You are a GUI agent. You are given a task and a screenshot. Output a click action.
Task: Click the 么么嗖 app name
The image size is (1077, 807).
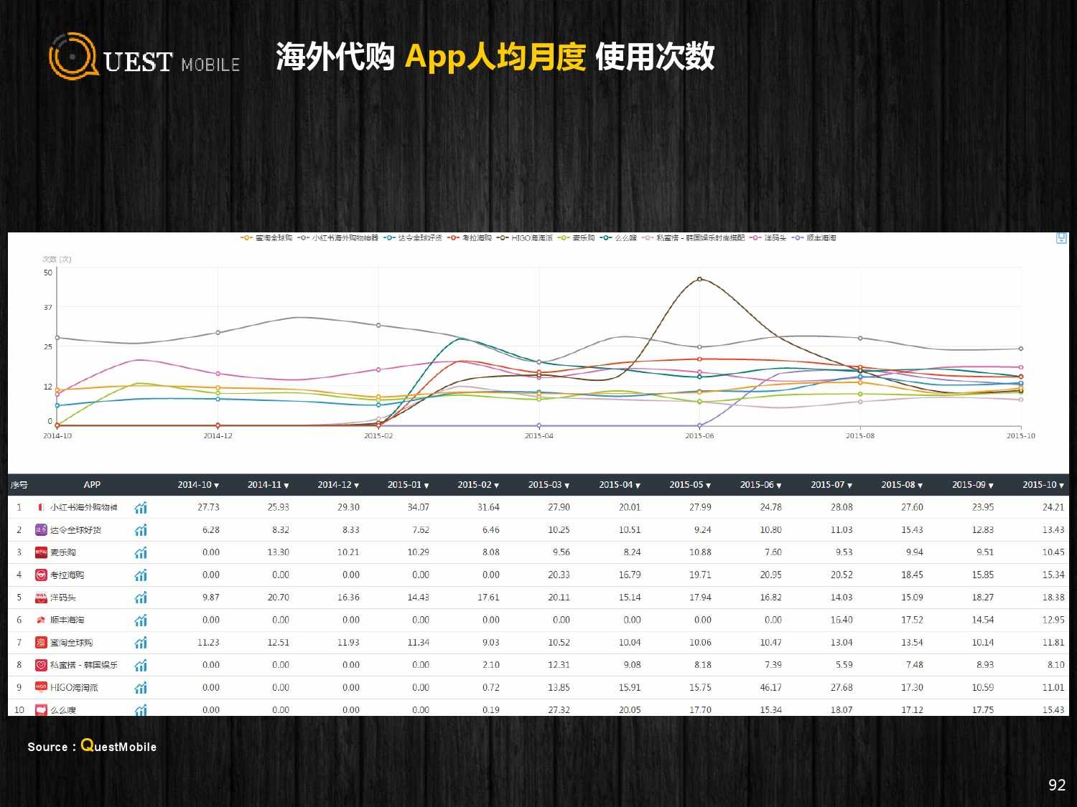pos(62,710)
